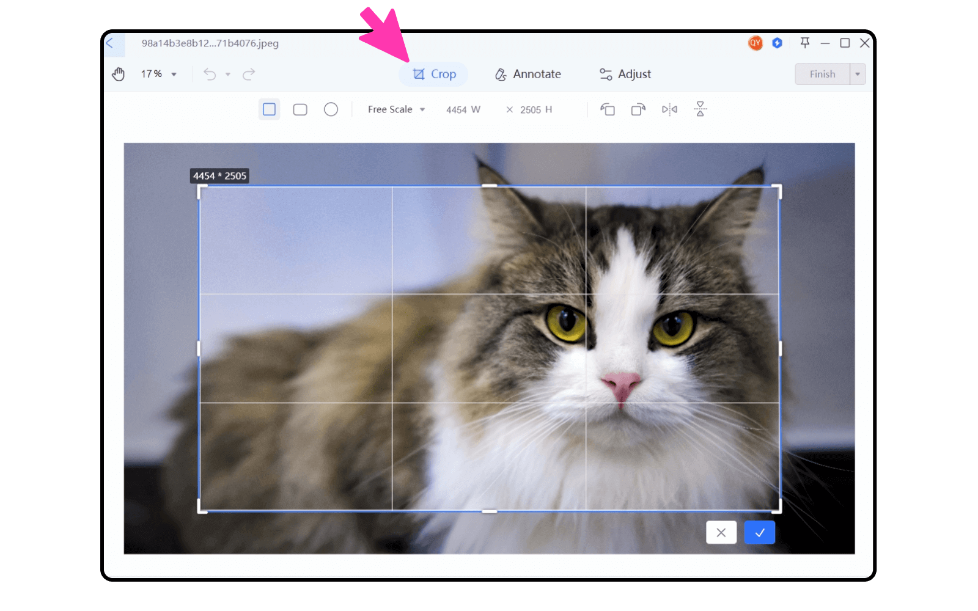Click the orange QY account avatar
The image size is (978, 611).
click(x=756, y=43)
